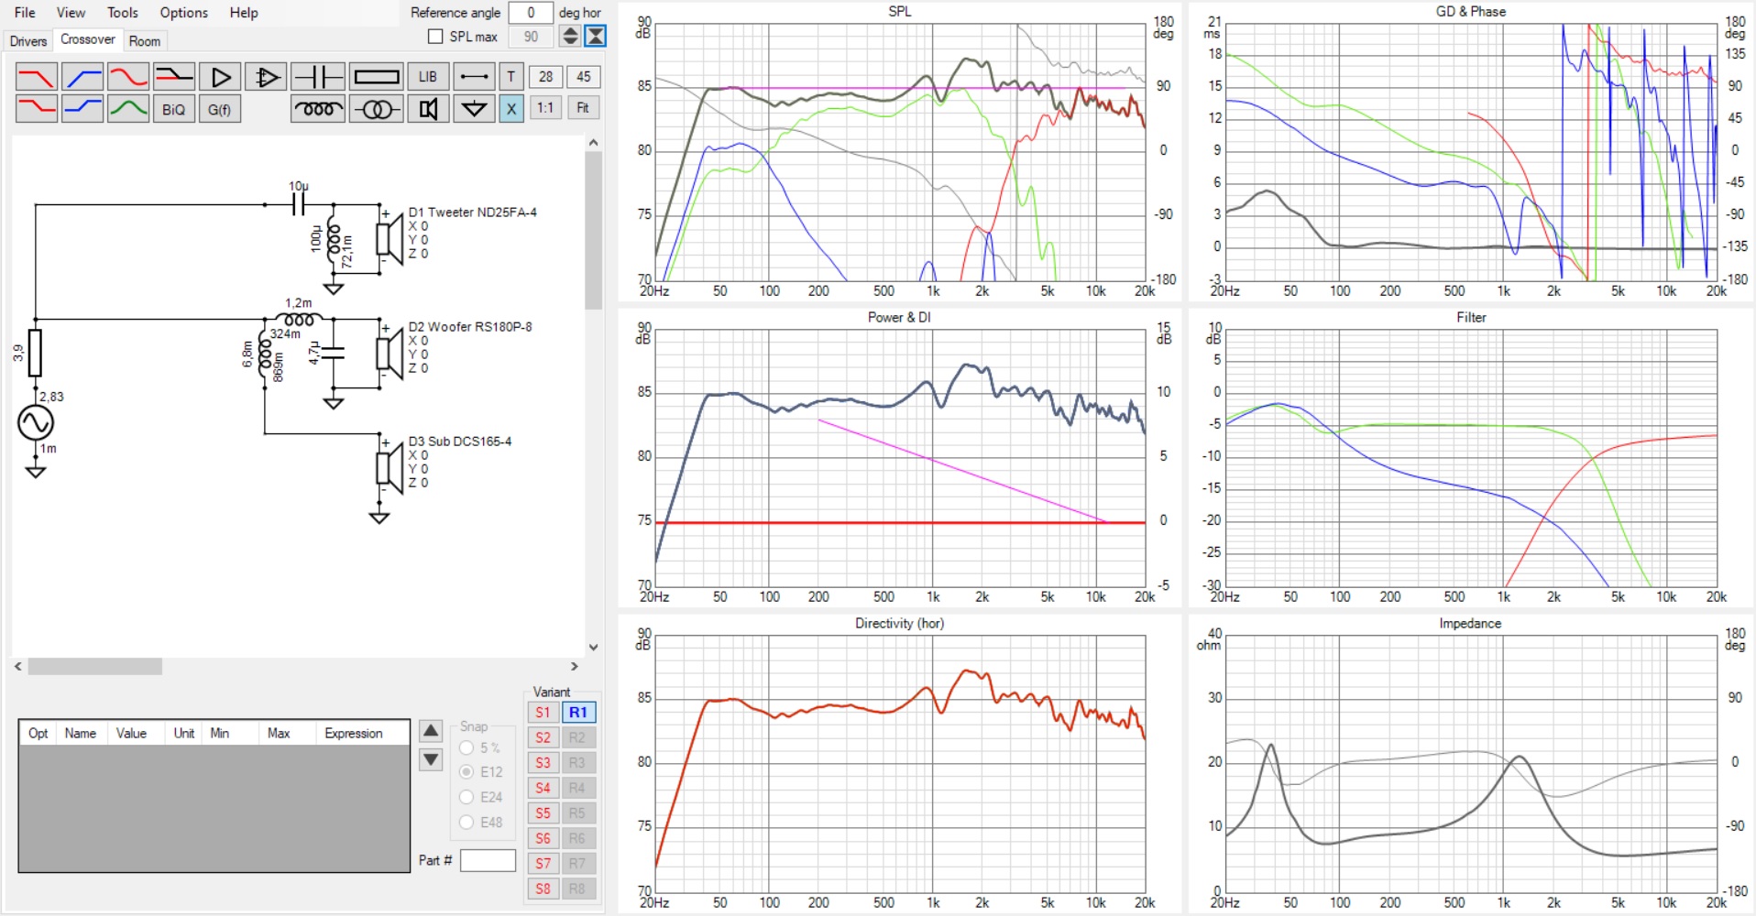Add a loudspeaker driver component
1756x916 pixels.
[x=428, y=109]
